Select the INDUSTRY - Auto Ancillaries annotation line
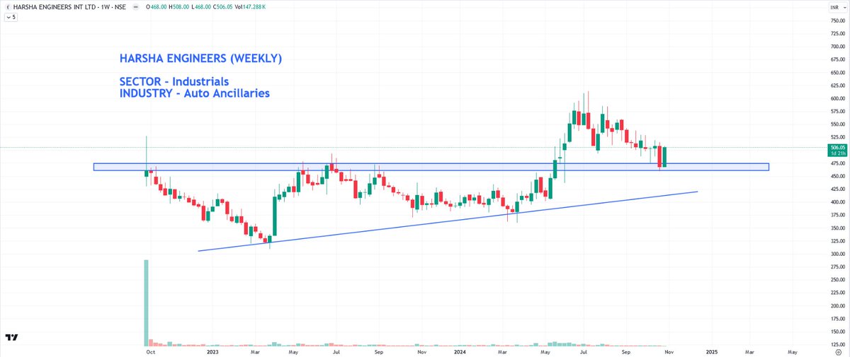The image size is (850, 357). (x=195, y=93)
